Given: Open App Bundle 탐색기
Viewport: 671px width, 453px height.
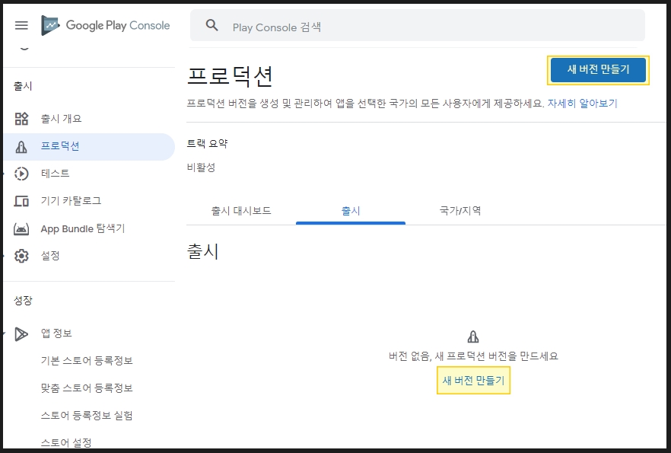Looking at the screenshot, I should click(83, 228).
